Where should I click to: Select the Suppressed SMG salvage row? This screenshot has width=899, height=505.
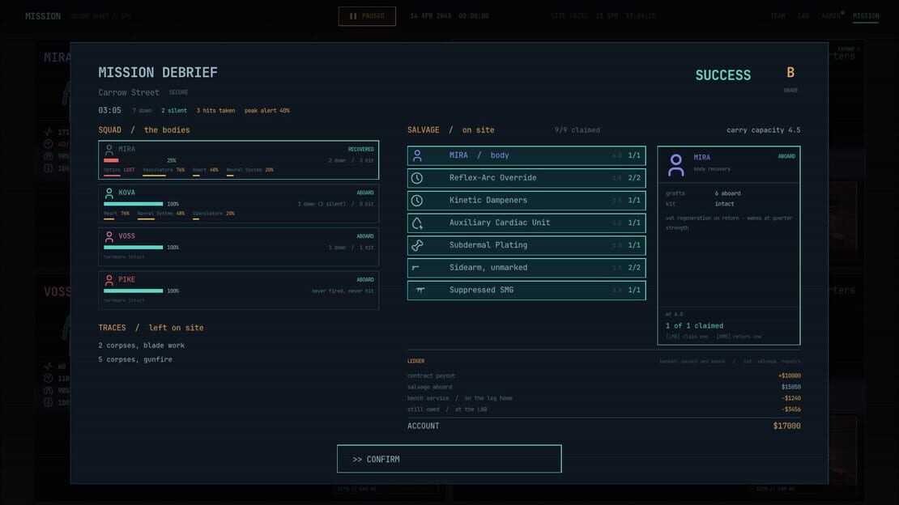tap(526, 290)
